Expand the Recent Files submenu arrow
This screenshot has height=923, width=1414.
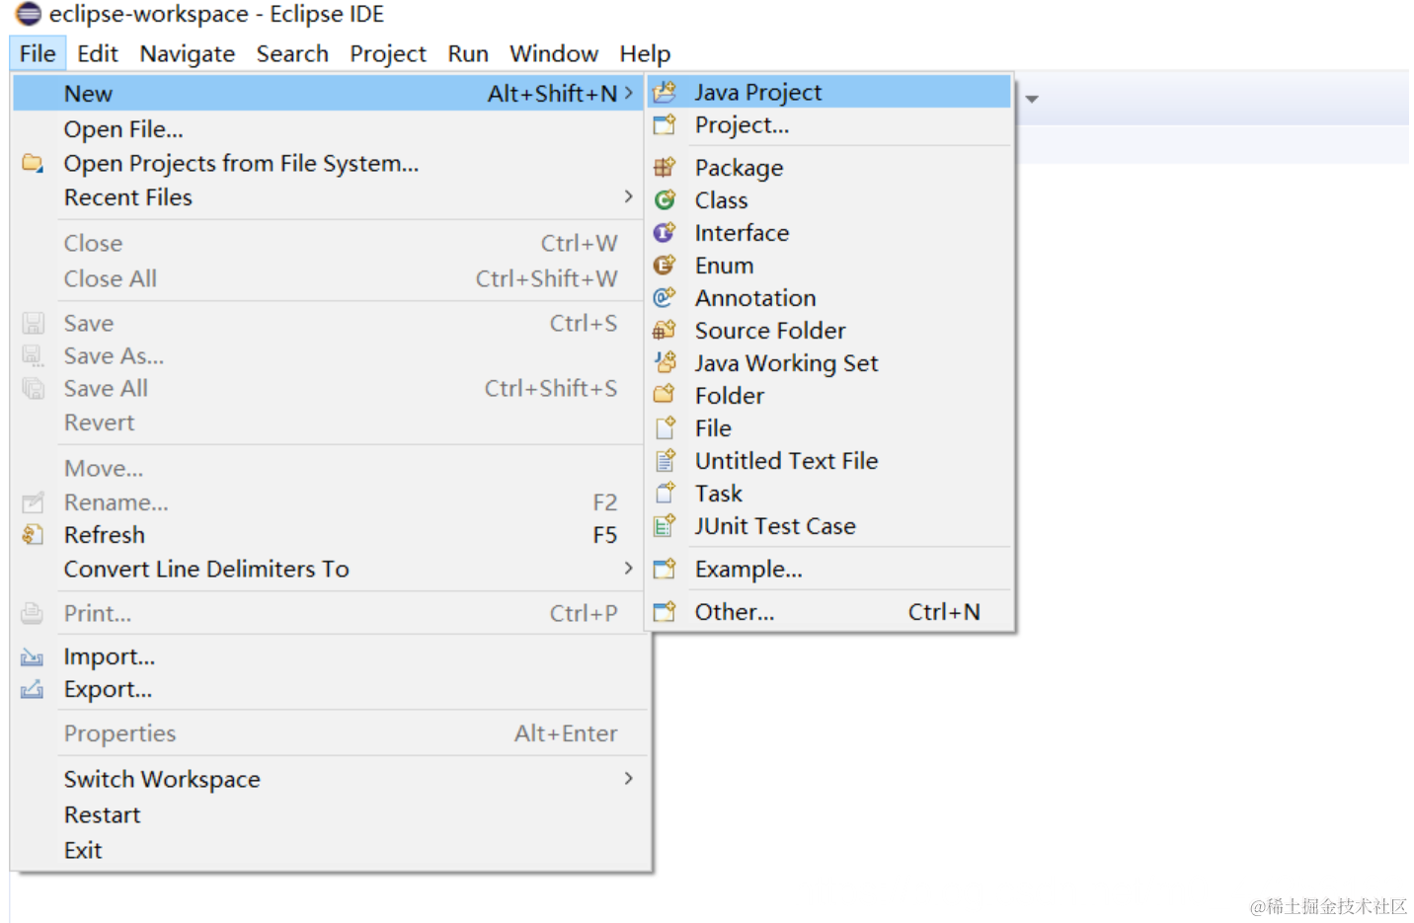pyautogui.click(x=628, y=196)
